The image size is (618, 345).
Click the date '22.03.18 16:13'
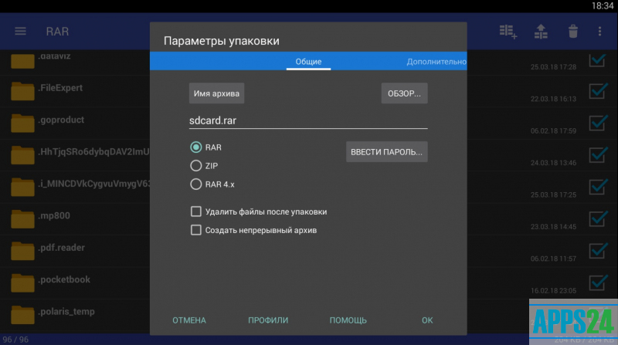[x=553, y=99]
